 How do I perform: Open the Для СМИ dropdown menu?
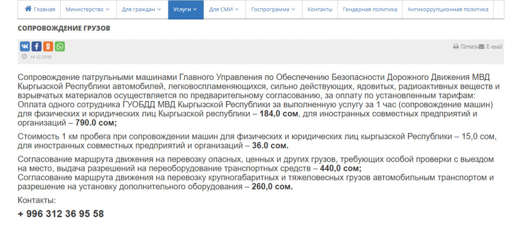(224, 10)
